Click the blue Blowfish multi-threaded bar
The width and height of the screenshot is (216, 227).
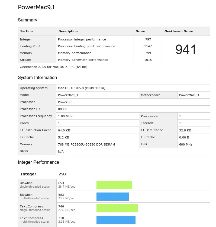coord(112,197)
